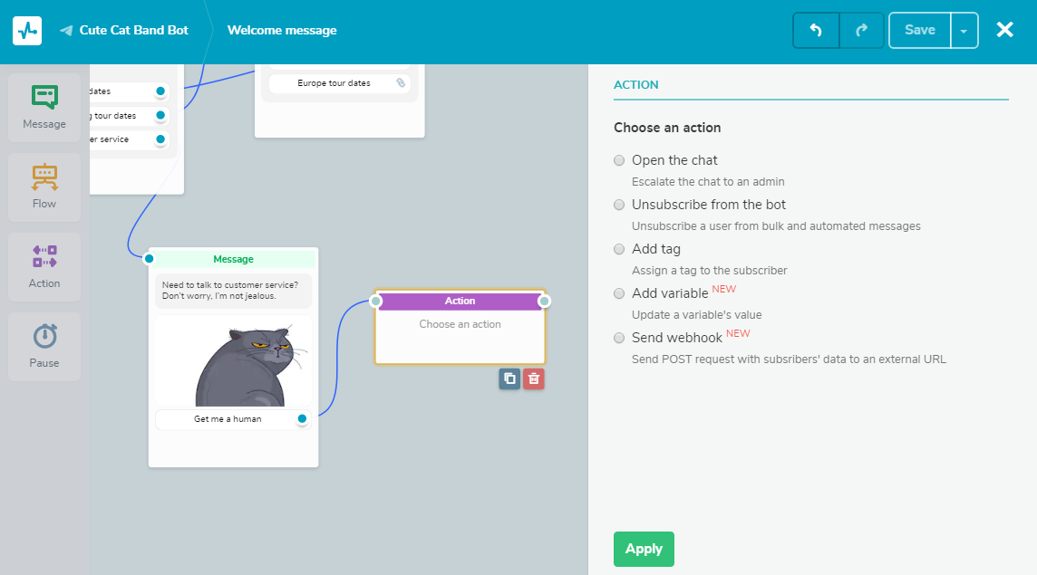
Task: Click the Message block green header
Action: point(234,259)
